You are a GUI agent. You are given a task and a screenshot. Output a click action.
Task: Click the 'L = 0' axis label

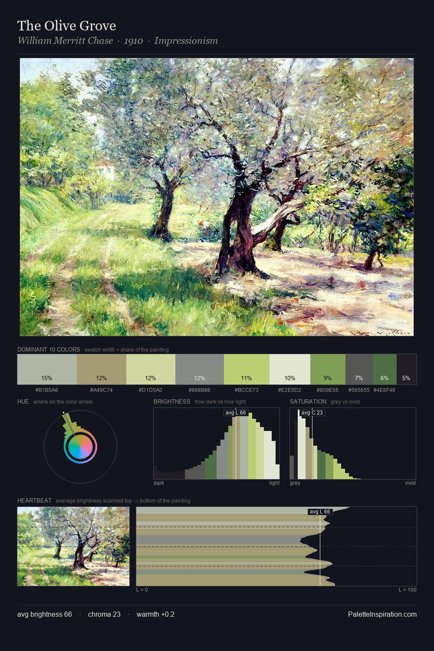(x=142, y=590)
